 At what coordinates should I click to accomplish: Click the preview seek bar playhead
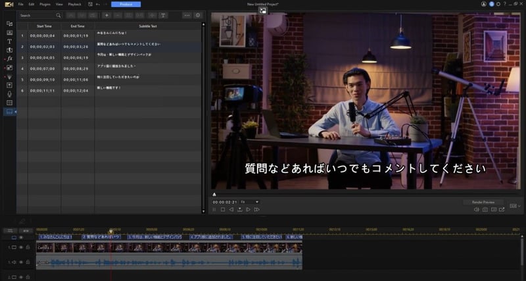214,194
